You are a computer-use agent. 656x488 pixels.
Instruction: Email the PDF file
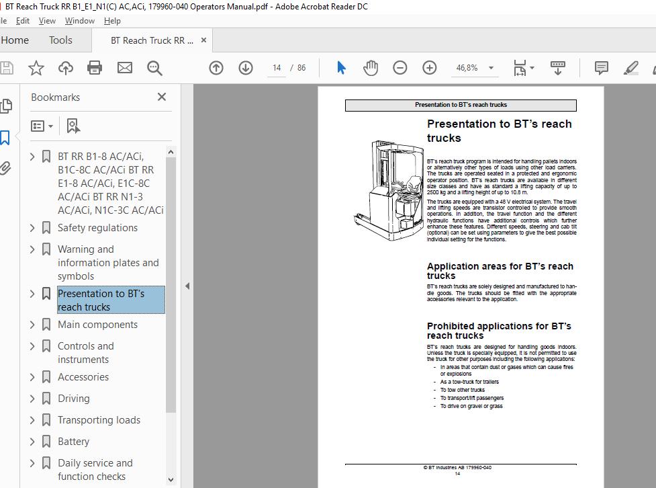(x=124, y=67)
